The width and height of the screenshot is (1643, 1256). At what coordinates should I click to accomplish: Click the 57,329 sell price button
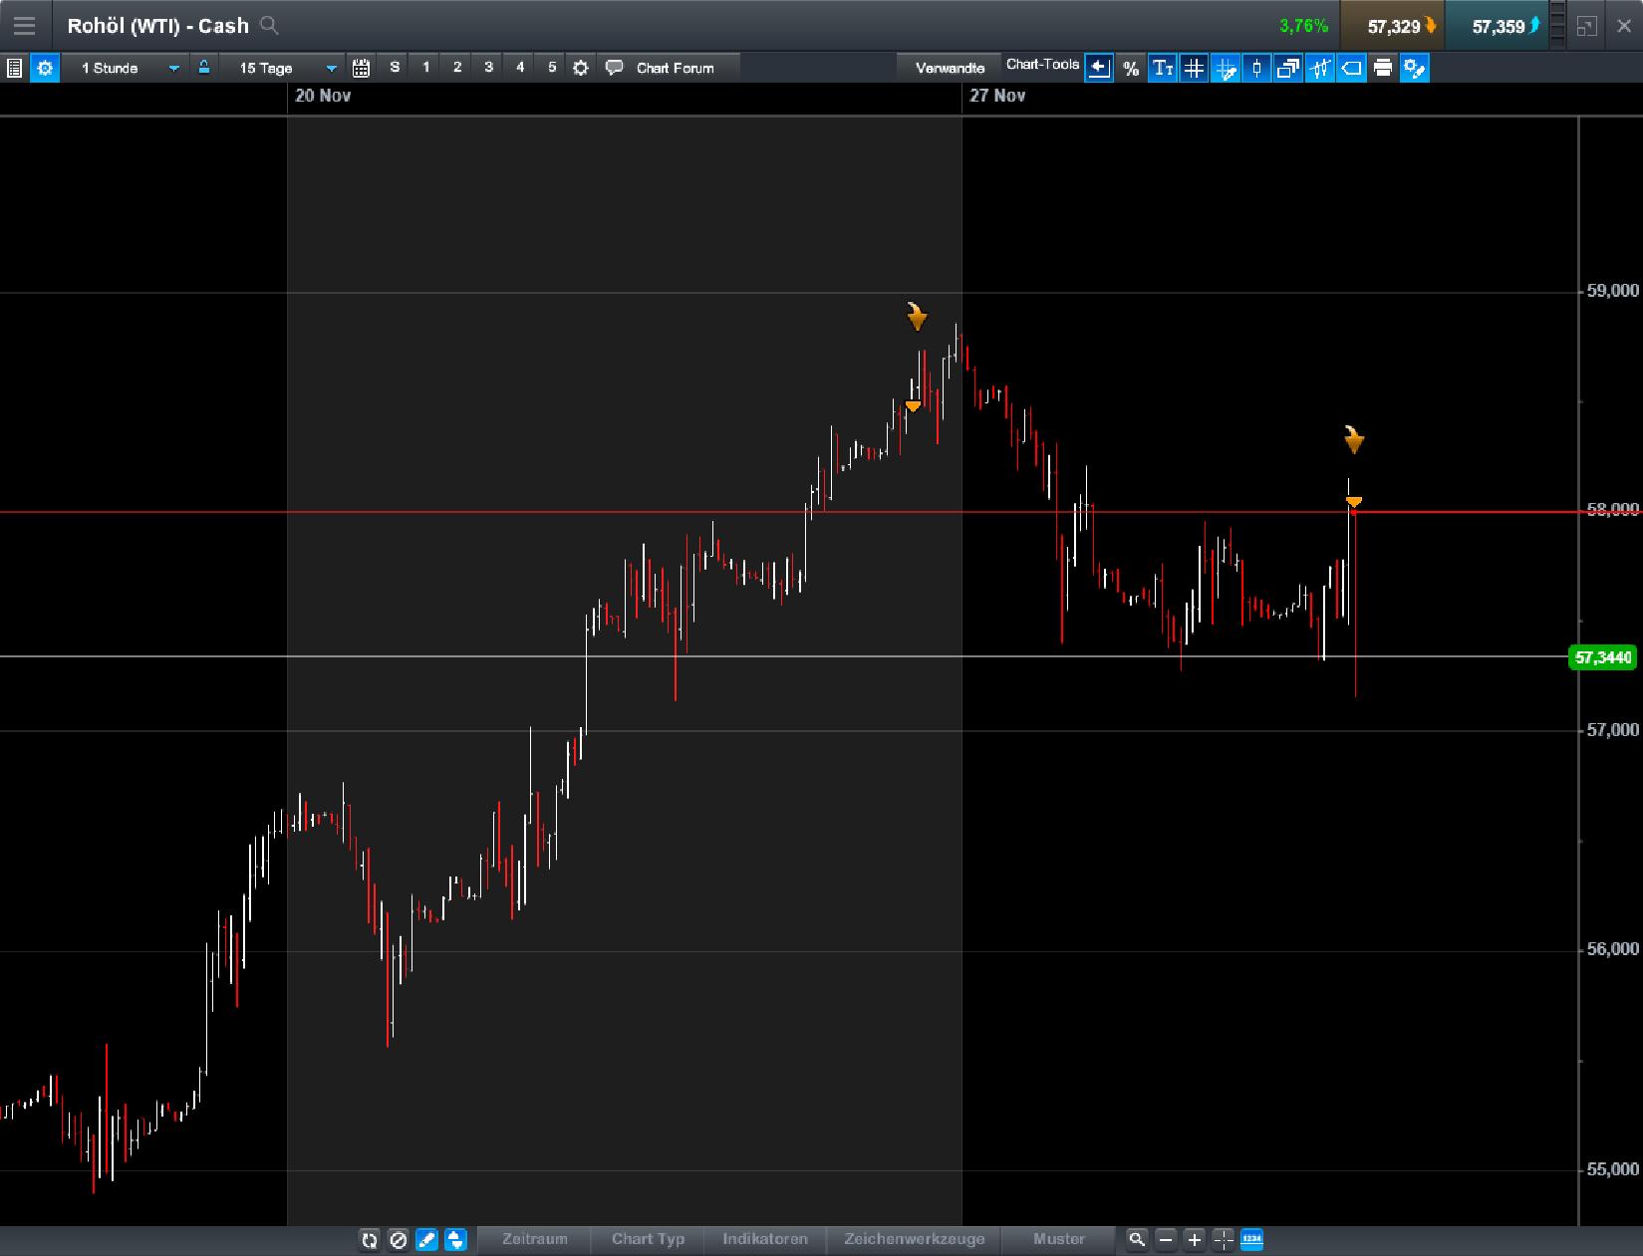(1393, 25)
